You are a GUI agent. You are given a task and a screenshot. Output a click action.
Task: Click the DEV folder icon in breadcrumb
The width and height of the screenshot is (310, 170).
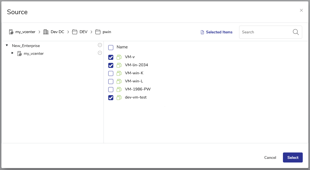pos(75,32)
